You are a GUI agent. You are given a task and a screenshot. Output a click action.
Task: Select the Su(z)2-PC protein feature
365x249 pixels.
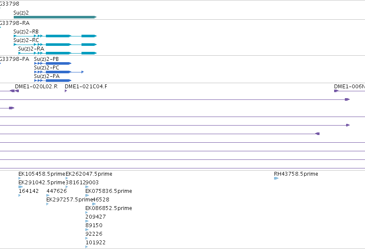pos(59,72)
